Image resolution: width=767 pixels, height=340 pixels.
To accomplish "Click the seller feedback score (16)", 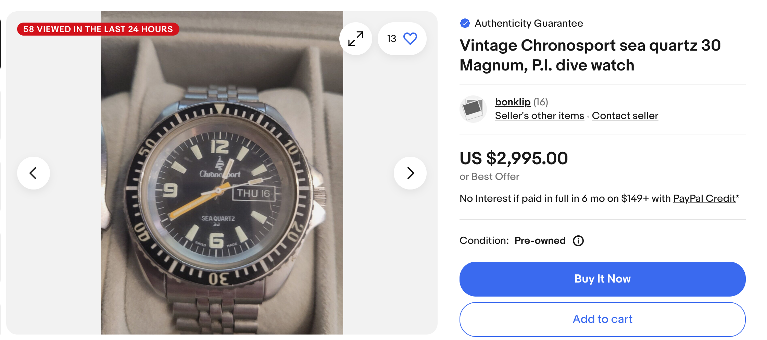I will click(x=541, y=102).
